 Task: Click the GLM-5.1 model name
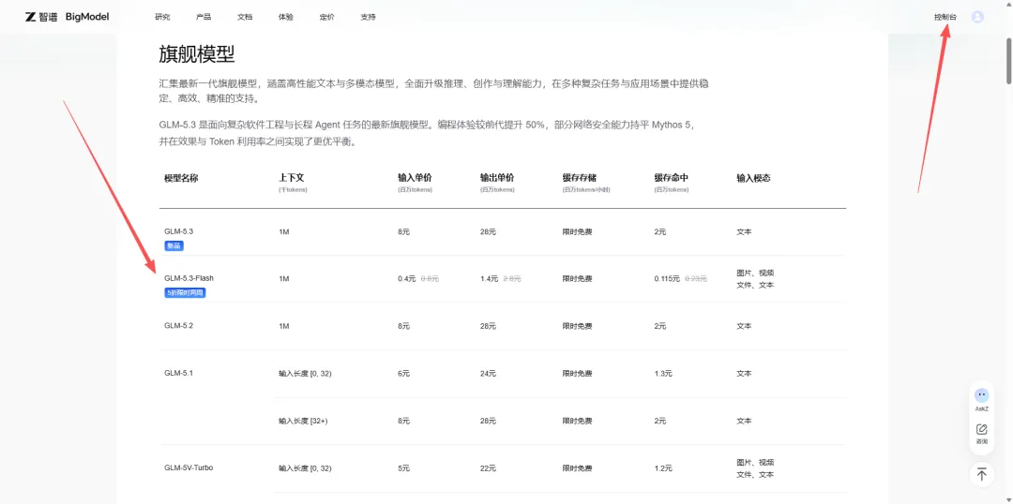[179, 373]
